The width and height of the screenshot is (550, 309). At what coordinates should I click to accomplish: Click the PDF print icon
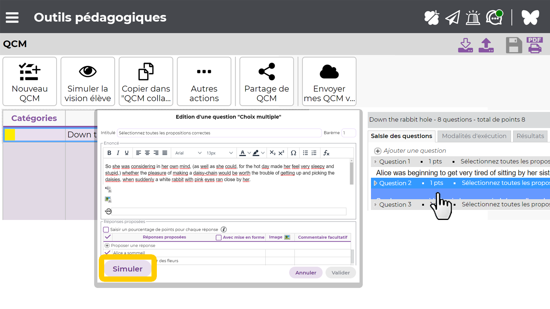535,45
